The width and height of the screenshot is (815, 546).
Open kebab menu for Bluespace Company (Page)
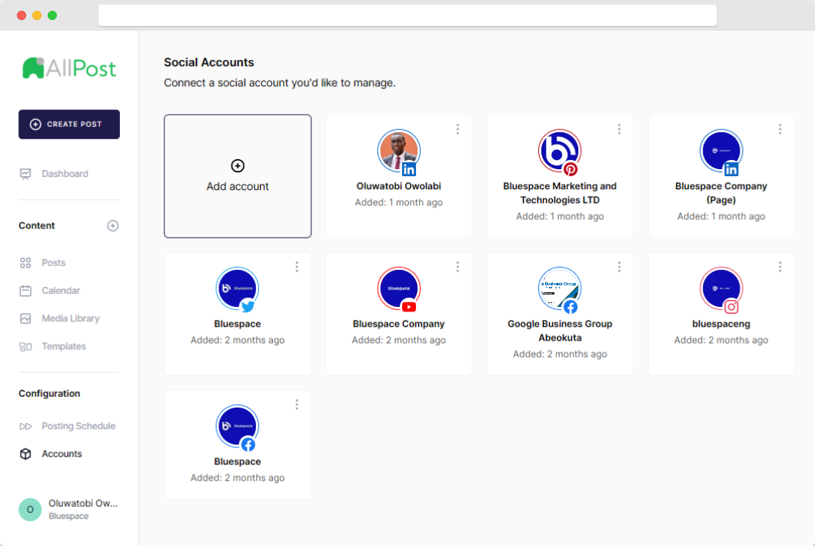point(780,129)
